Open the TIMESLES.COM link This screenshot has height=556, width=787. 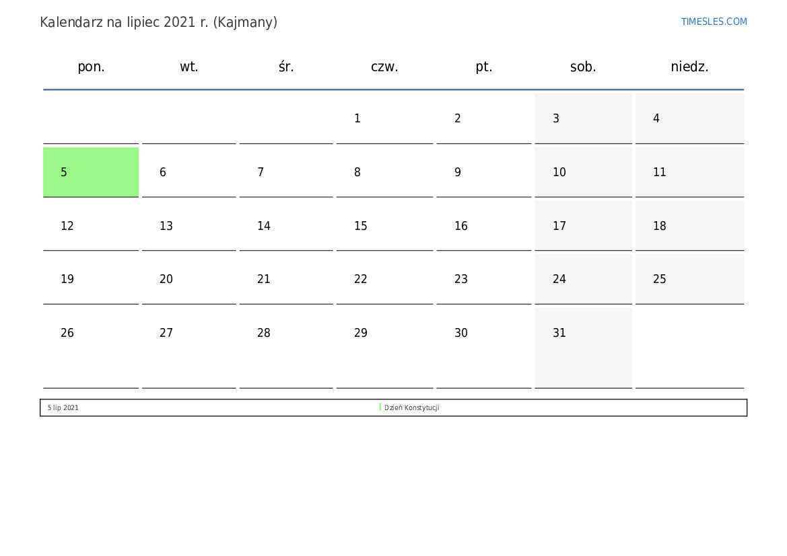tap(714, 22)
